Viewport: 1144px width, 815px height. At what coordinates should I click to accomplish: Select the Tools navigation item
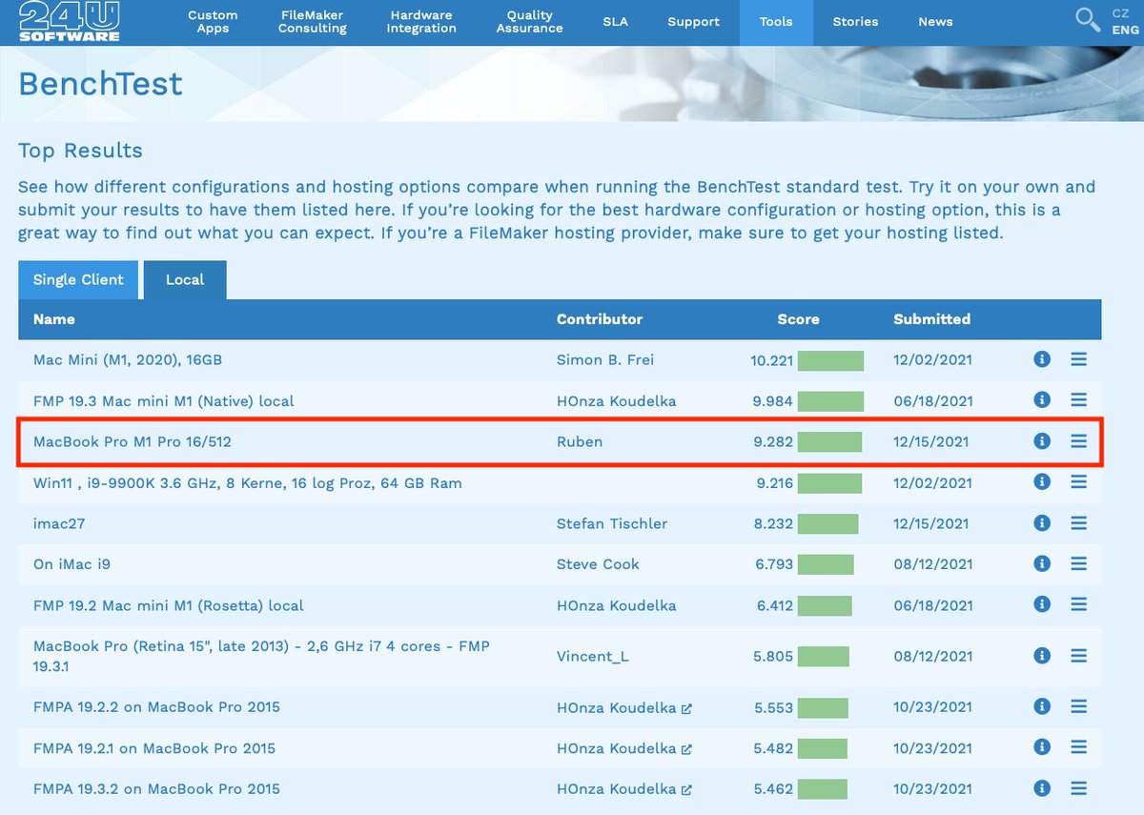point(776,22)
